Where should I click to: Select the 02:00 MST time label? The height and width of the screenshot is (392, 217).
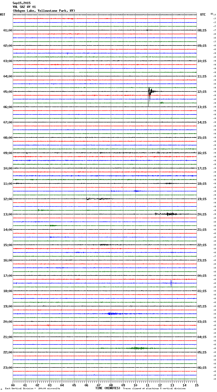coord(8,46)
